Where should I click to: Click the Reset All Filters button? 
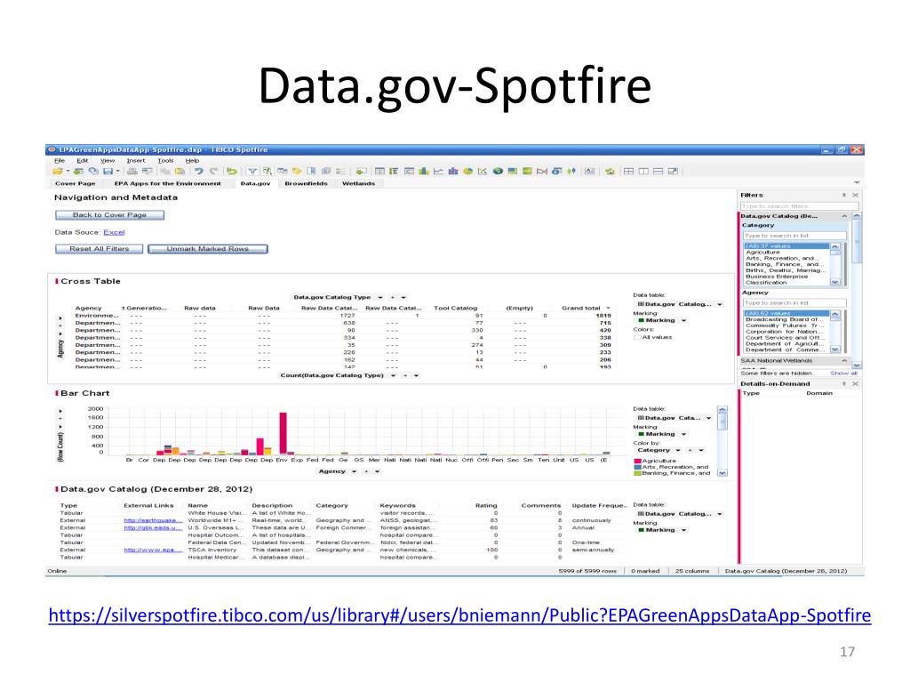pyautogui.click(x=99, y=249)
